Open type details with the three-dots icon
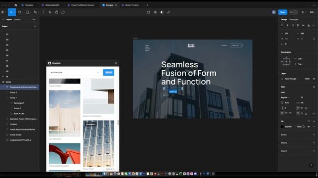Image resolution: width=318 pixels, height=178 pixels. tap(314, 113)
